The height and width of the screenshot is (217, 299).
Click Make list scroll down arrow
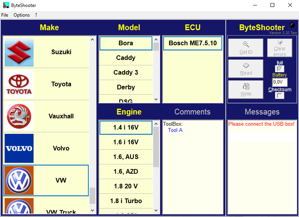pyautogui.click(x=93, y=210)
